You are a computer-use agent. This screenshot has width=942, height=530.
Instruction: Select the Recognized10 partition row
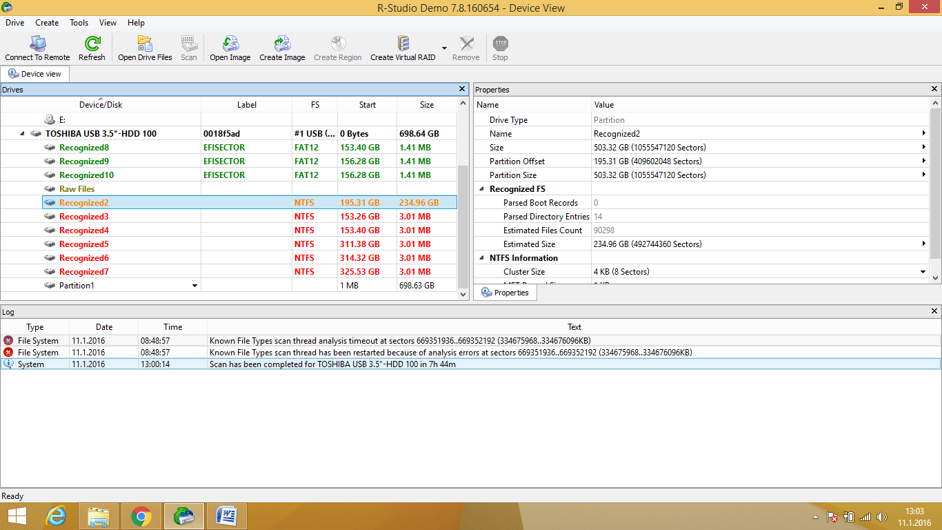click(x=250, y=175)
